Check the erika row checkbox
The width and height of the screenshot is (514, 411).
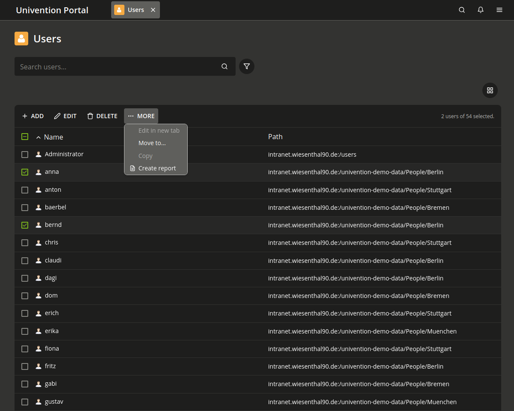pyautogui.click(x=25, y=331)
